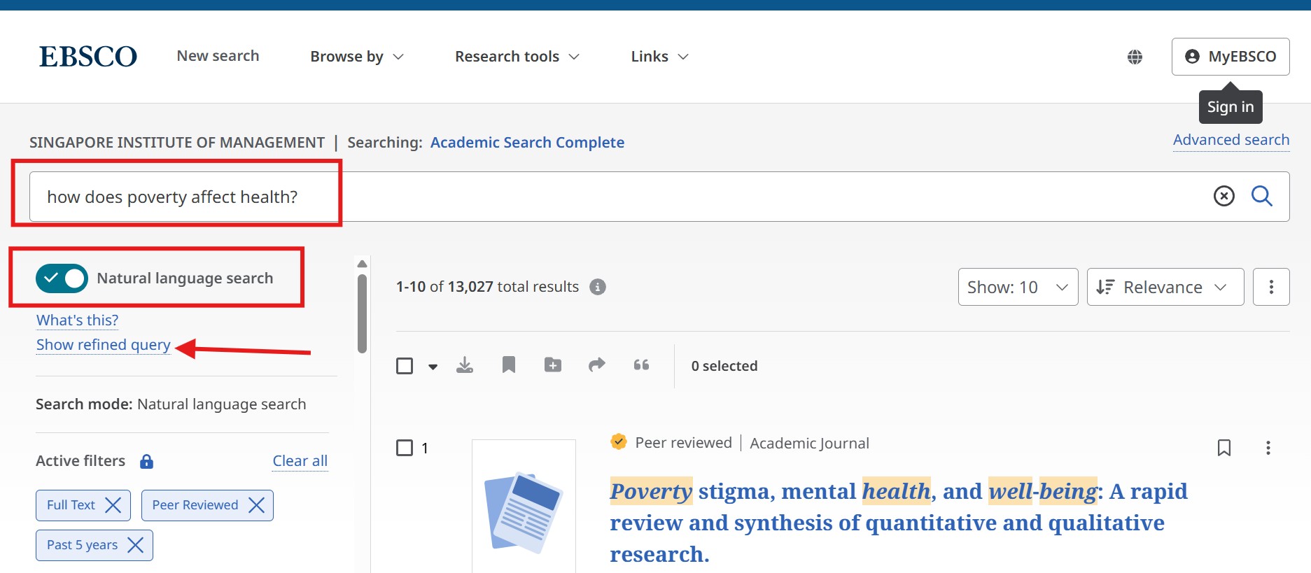This screenshot has height=573, width=1311.
Task: Click the 'Academic Journal' label
Action: click(x=809, y=443)
